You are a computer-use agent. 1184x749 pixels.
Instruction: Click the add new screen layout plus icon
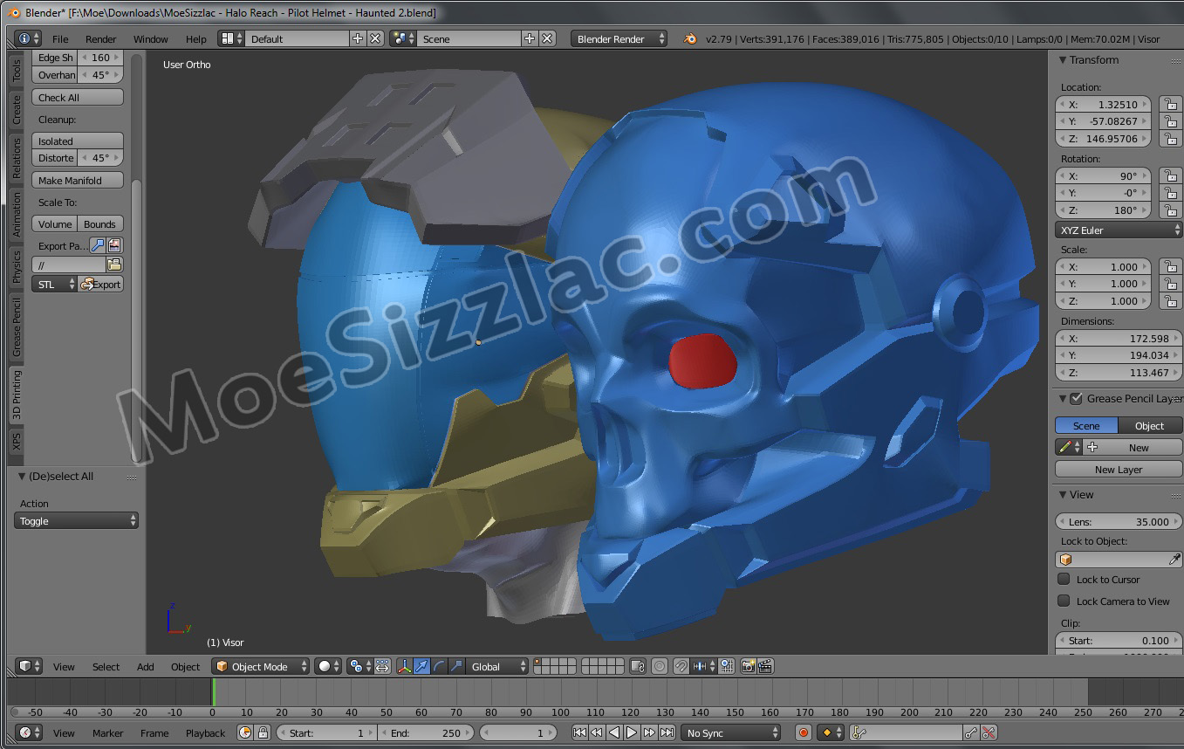[358, 38]
